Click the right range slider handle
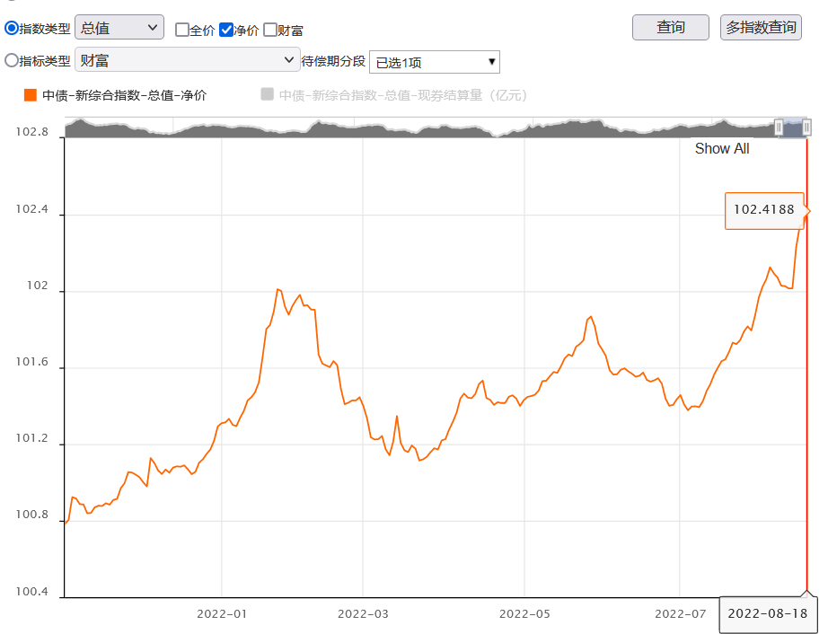The width and height of the screenshot is (828, 634). [x=806, y=128]
